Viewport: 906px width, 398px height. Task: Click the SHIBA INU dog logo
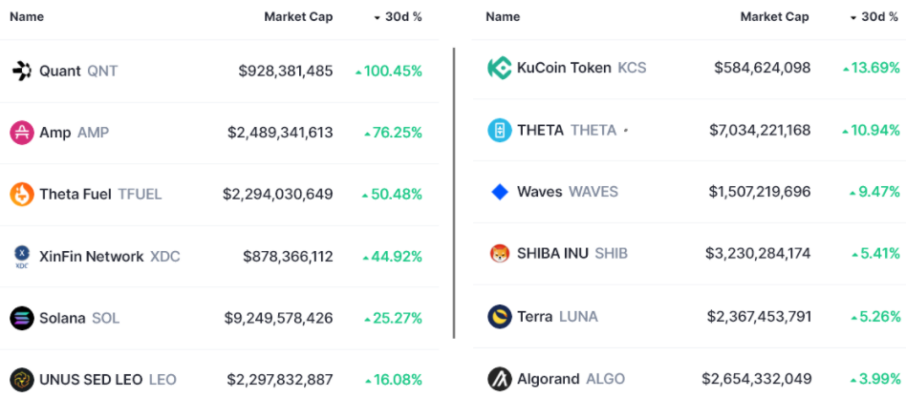pyautogui.click(x=499, y=254)
